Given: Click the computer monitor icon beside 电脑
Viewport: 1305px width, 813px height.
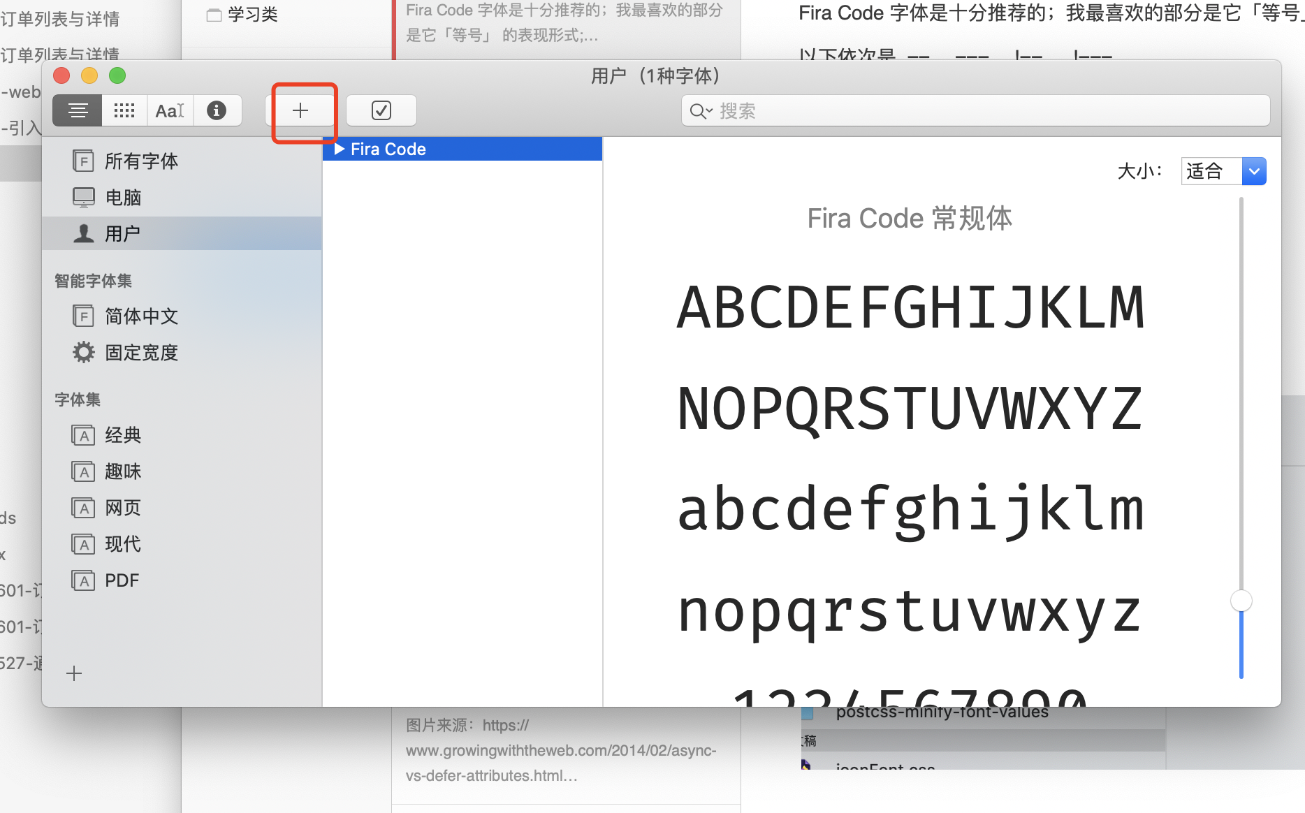Looking at the screenshot, I should point(84,198).
